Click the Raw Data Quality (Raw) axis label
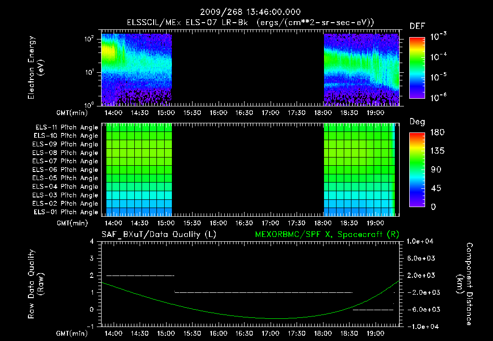The width and height of the screenshot is (493, 341). (x=36, y=284)
